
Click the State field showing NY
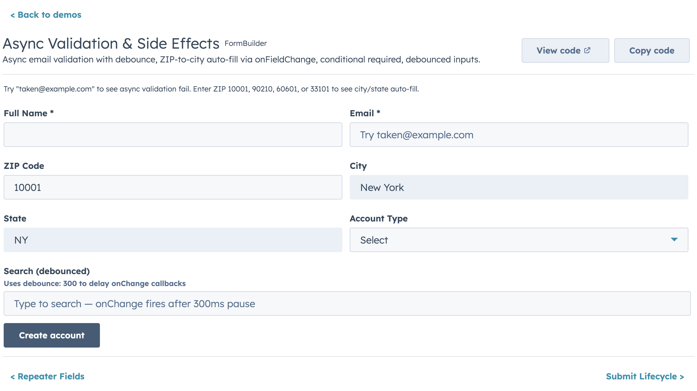[173, 240]
